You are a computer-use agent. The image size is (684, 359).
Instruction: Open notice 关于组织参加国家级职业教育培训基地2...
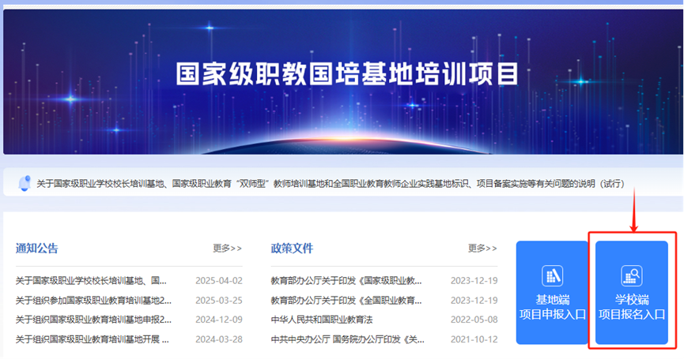click(94, 301)
